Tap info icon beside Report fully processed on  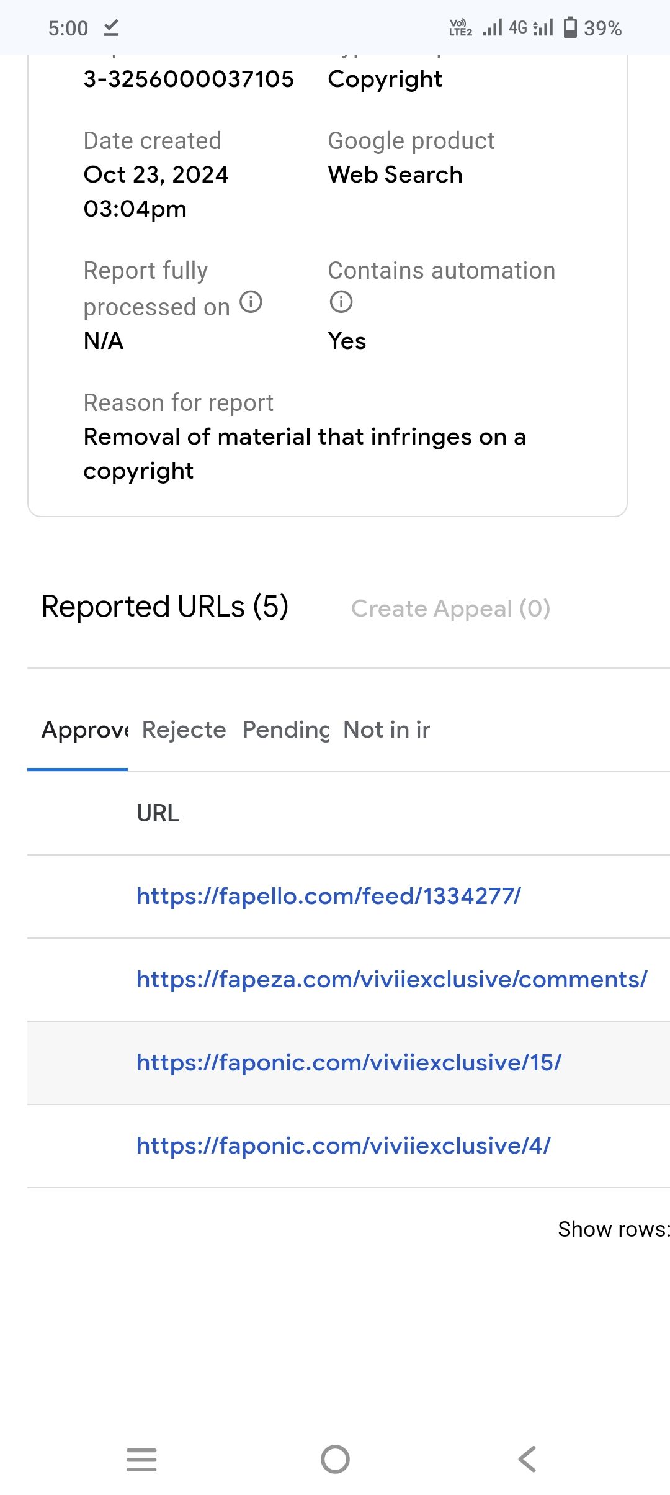tap(251, 302)
